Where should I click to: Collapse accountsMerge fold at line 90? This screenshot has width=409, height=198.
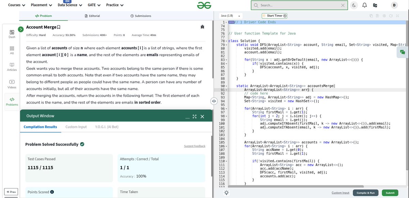226,86
